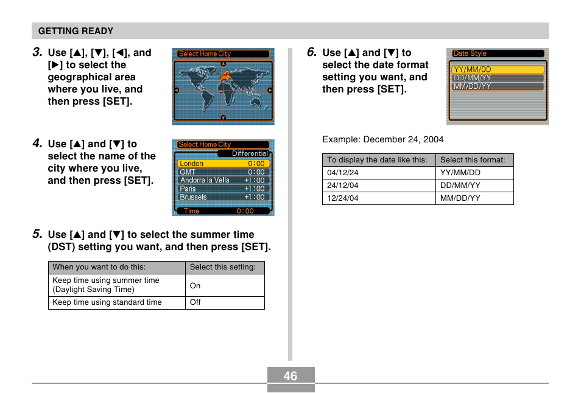Click YY/MM/DD cell in format table
581x393 pixels.
[474, 173]
